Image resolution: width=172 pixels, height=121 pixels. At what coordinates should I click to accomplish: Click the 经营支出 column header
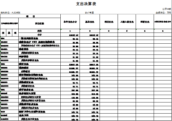click(145, 22)
